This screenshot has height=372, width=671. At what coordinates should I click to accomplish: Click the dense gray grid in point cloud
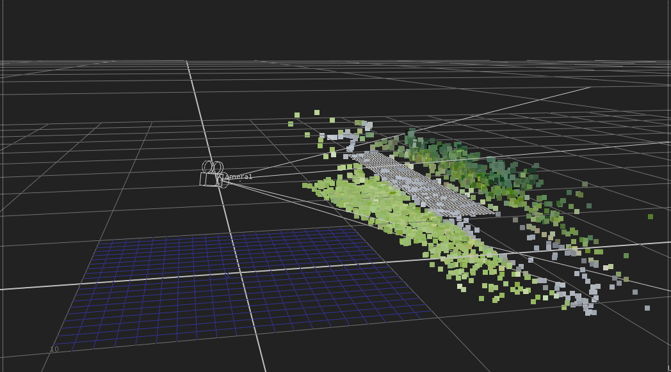click(x=421, y=183)
